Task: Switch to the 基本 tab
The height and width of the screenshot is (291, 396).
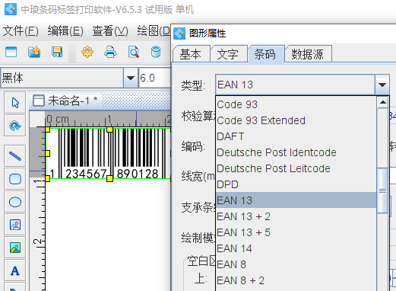Action: [191, 54]
